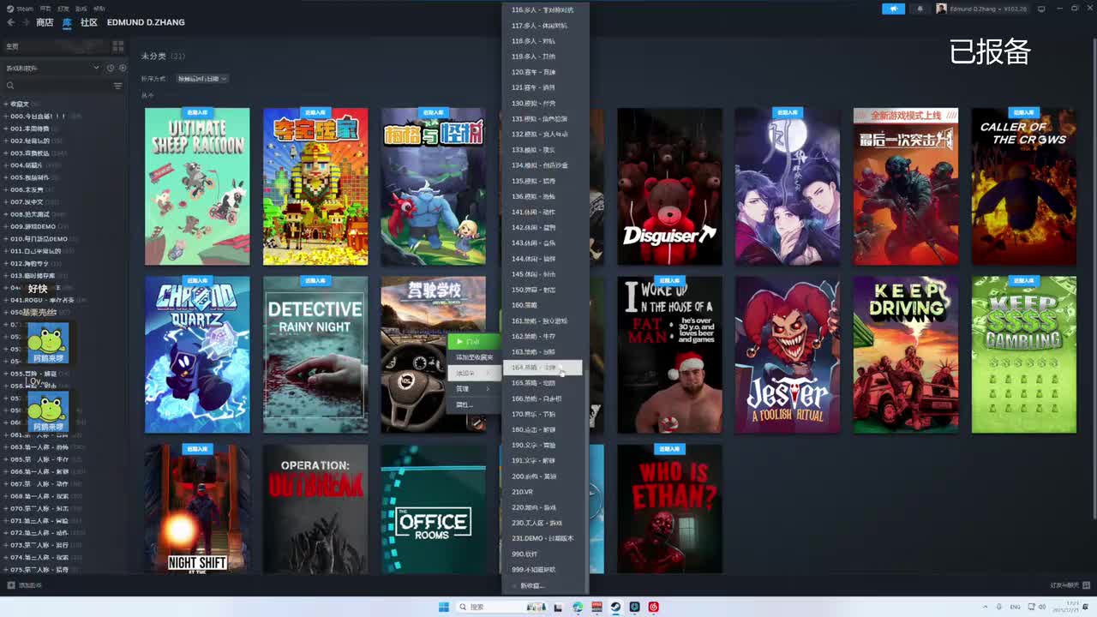Click the library home button in sidebar
The width and height of the screenshot is (1097, 617).
click(x=53, y=46)
